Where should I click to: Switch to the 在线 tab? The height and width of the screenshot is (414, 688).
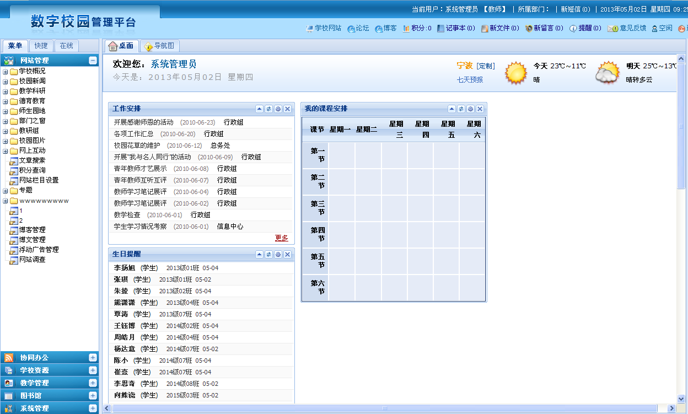point(66,46)
